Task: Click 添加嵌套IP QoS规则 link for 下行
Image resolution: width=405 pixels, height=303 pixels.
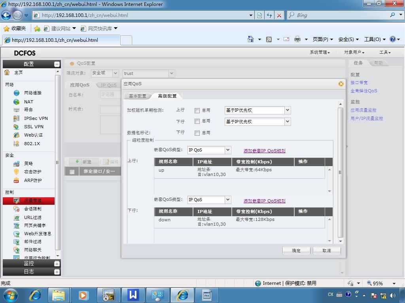Action: (x=265, y=201)
